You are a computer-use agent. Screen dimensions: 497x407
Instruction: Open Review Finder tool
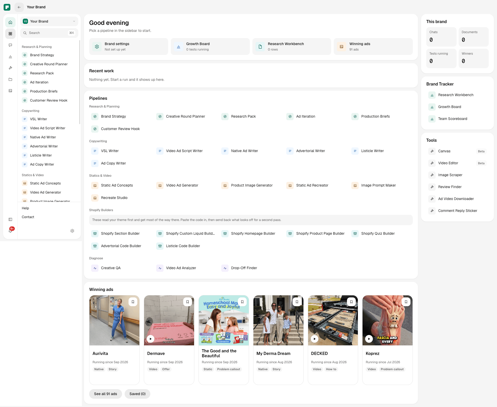pyautogui.click(x=457, y=187)
